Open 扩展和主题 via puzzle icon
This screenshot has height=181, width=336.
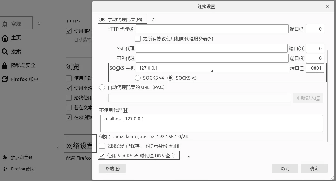click(x=4, y=158)
